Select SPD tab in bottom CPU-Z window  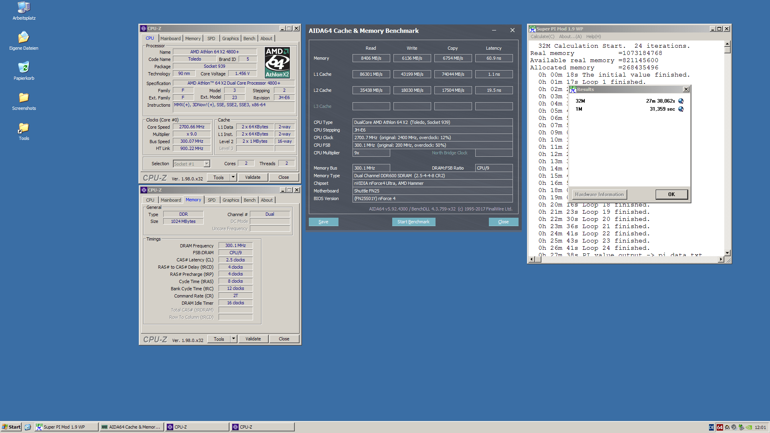tap(212, 200)
